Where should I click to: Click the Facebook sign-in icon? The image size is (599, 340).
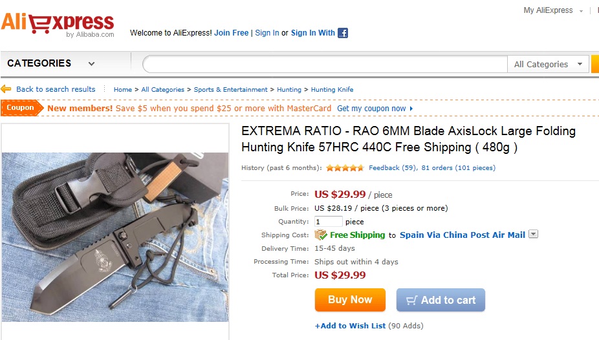click(343, 33)
